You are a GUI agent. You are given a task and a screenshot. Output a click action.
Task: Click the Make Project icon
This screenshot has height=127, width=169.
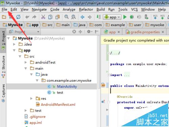[99, 17]
